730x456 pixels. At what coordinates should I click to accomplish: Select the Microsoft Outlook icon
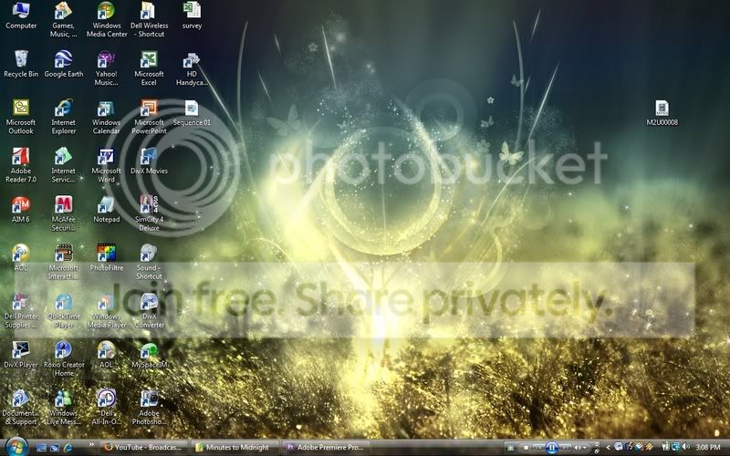[21, 117]
